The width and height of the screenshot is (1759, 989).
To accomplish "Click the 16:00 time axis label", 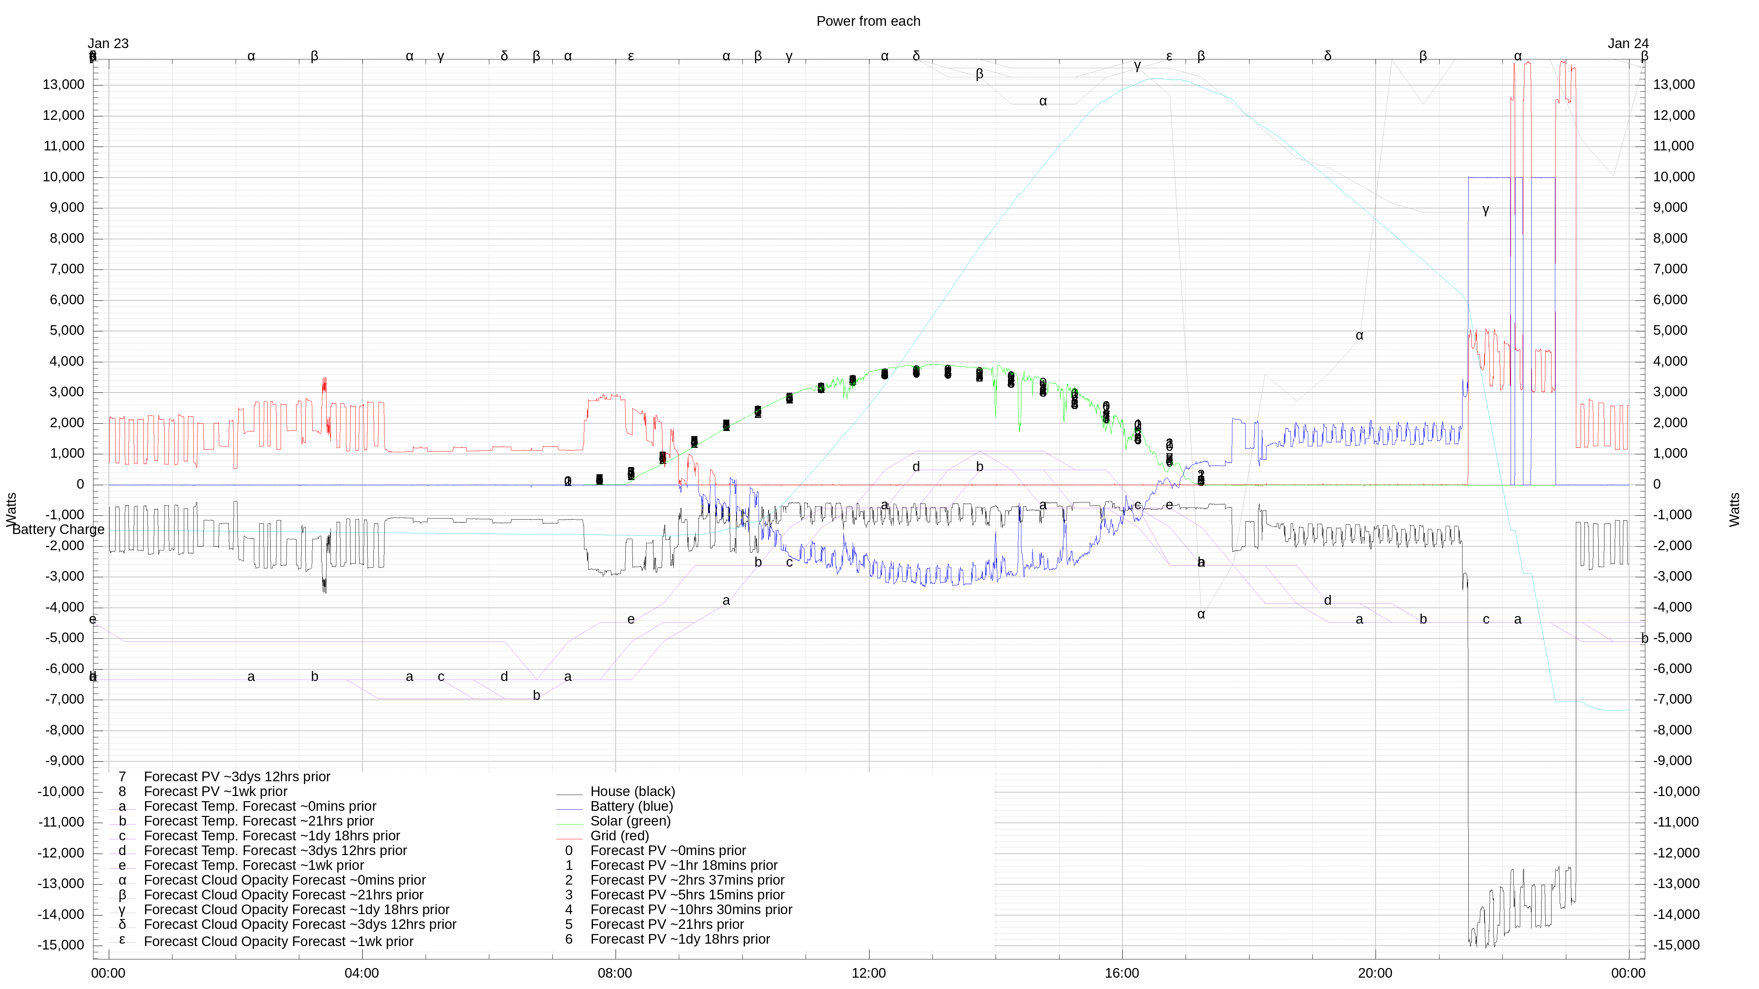I will (1121, 973).
